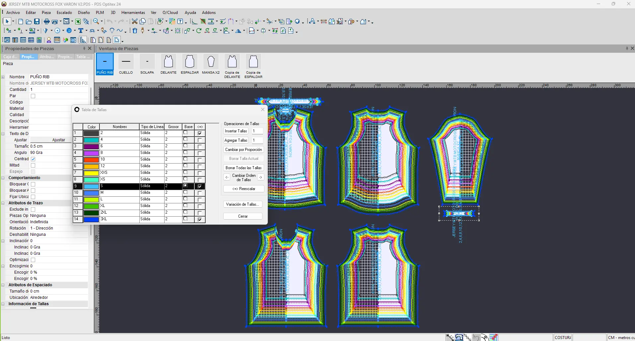The width and height of the screenshot is (635, 341).
Task: Toggle the Optimizaci checkbox
Action: pos(33,260)
